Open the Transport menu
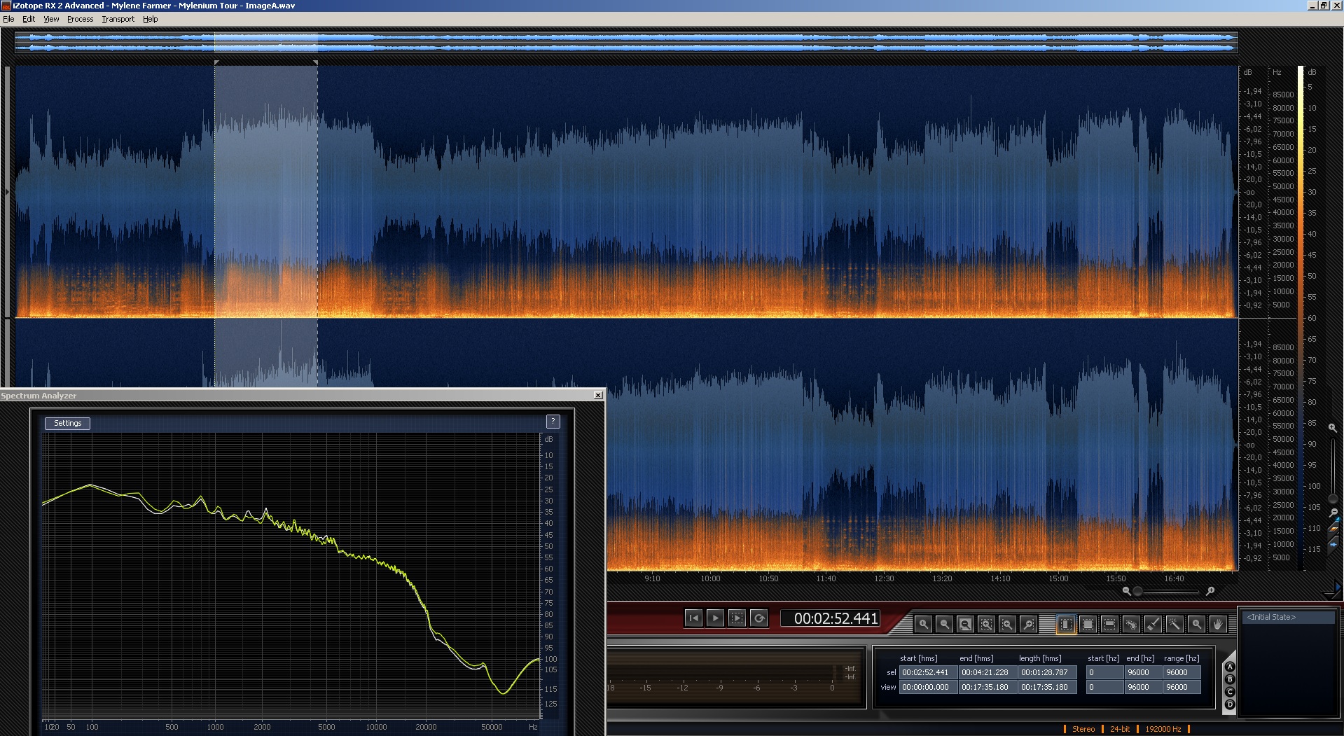Screen dimensions: 1344x736 (118, 19)
